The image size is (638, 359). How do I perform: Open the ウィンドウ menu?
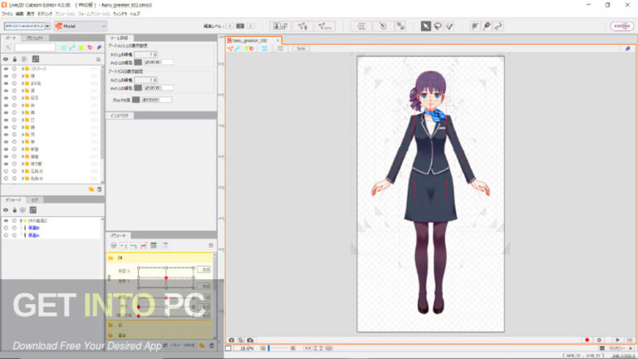[120, 14]
